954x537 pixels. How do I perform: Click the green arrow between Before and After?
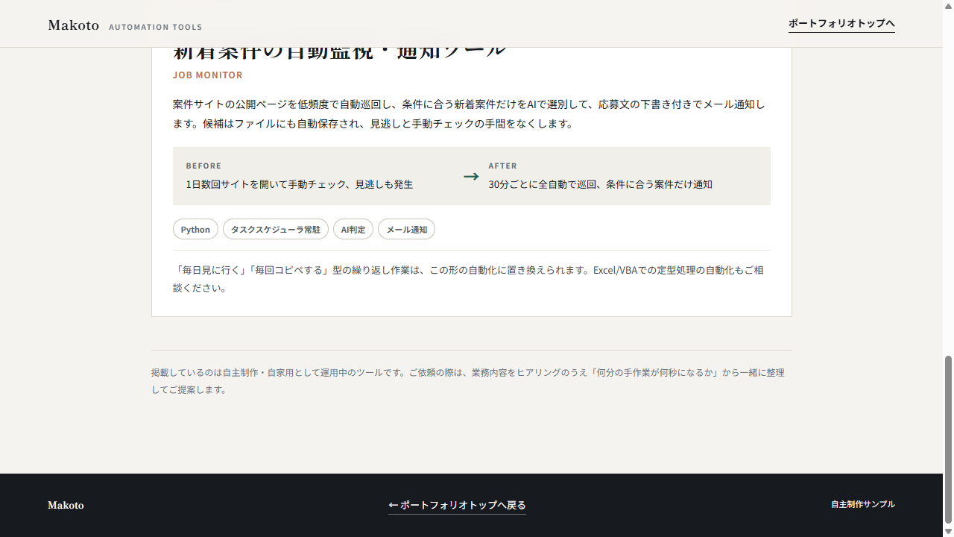(x=471, y=176)
